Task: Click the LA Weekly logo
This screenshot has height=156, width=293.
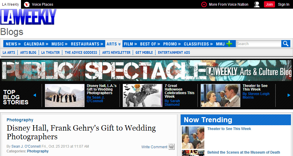Action: click(28, 17)
